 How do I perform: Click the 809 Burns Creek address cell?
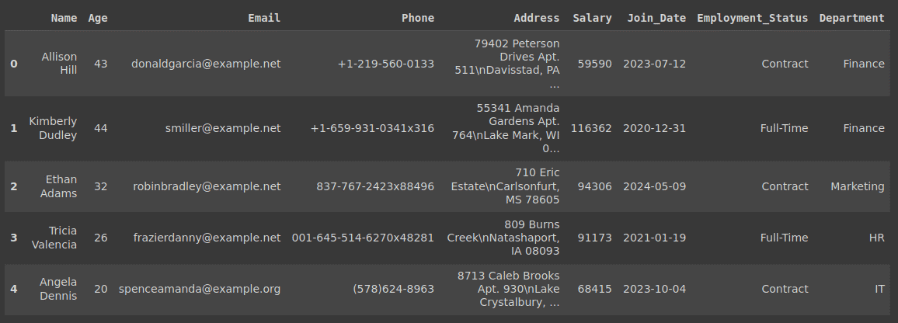click(x=503, y=238)
